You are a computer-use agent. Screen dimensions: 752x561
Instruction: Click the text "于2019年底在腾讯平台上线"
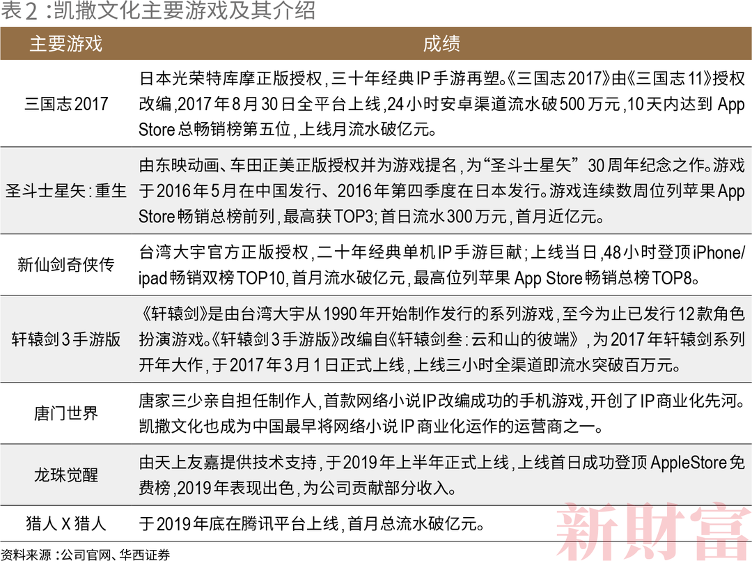pos(239,523)
